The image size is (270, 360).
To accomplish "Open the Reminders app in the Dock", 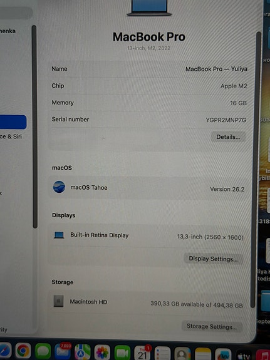I will pos(162,353).
